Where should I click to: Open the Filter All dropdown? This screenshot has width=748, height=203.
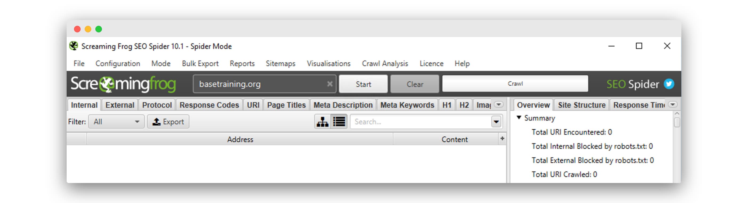[x=116, y=121]
